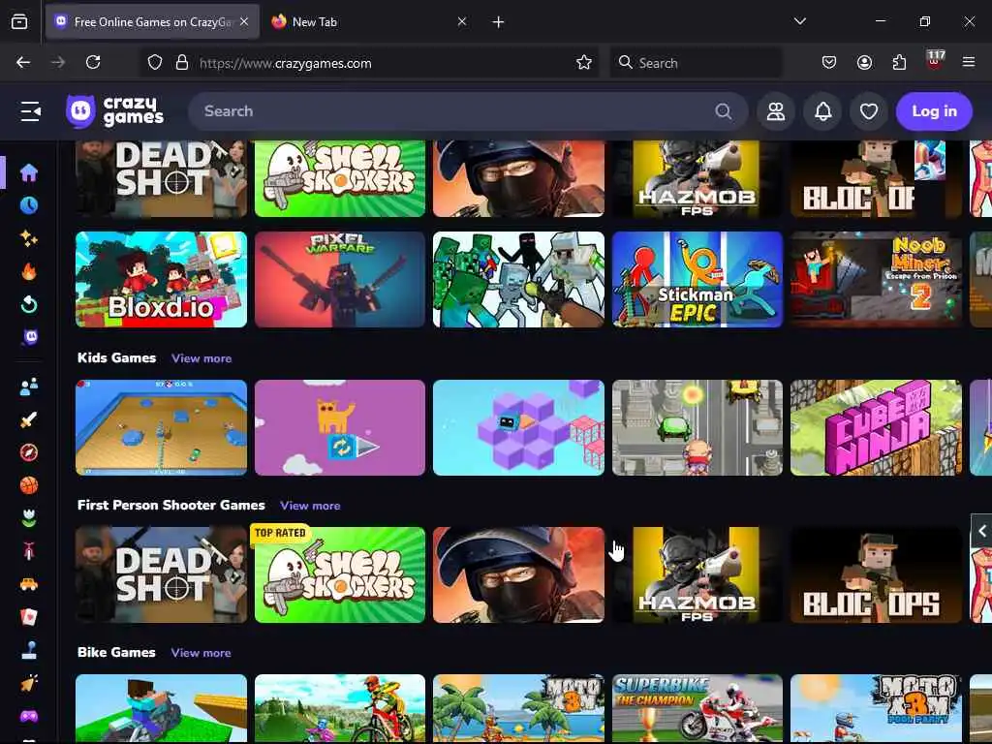
Task: Click the carousel arrow beside Bloc Ops
Action: [x=981, y=531]
